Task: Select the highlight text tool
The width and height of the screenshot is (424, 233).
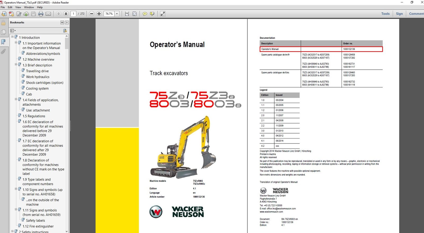Action: pyautogui.click(x=152, y=14)
